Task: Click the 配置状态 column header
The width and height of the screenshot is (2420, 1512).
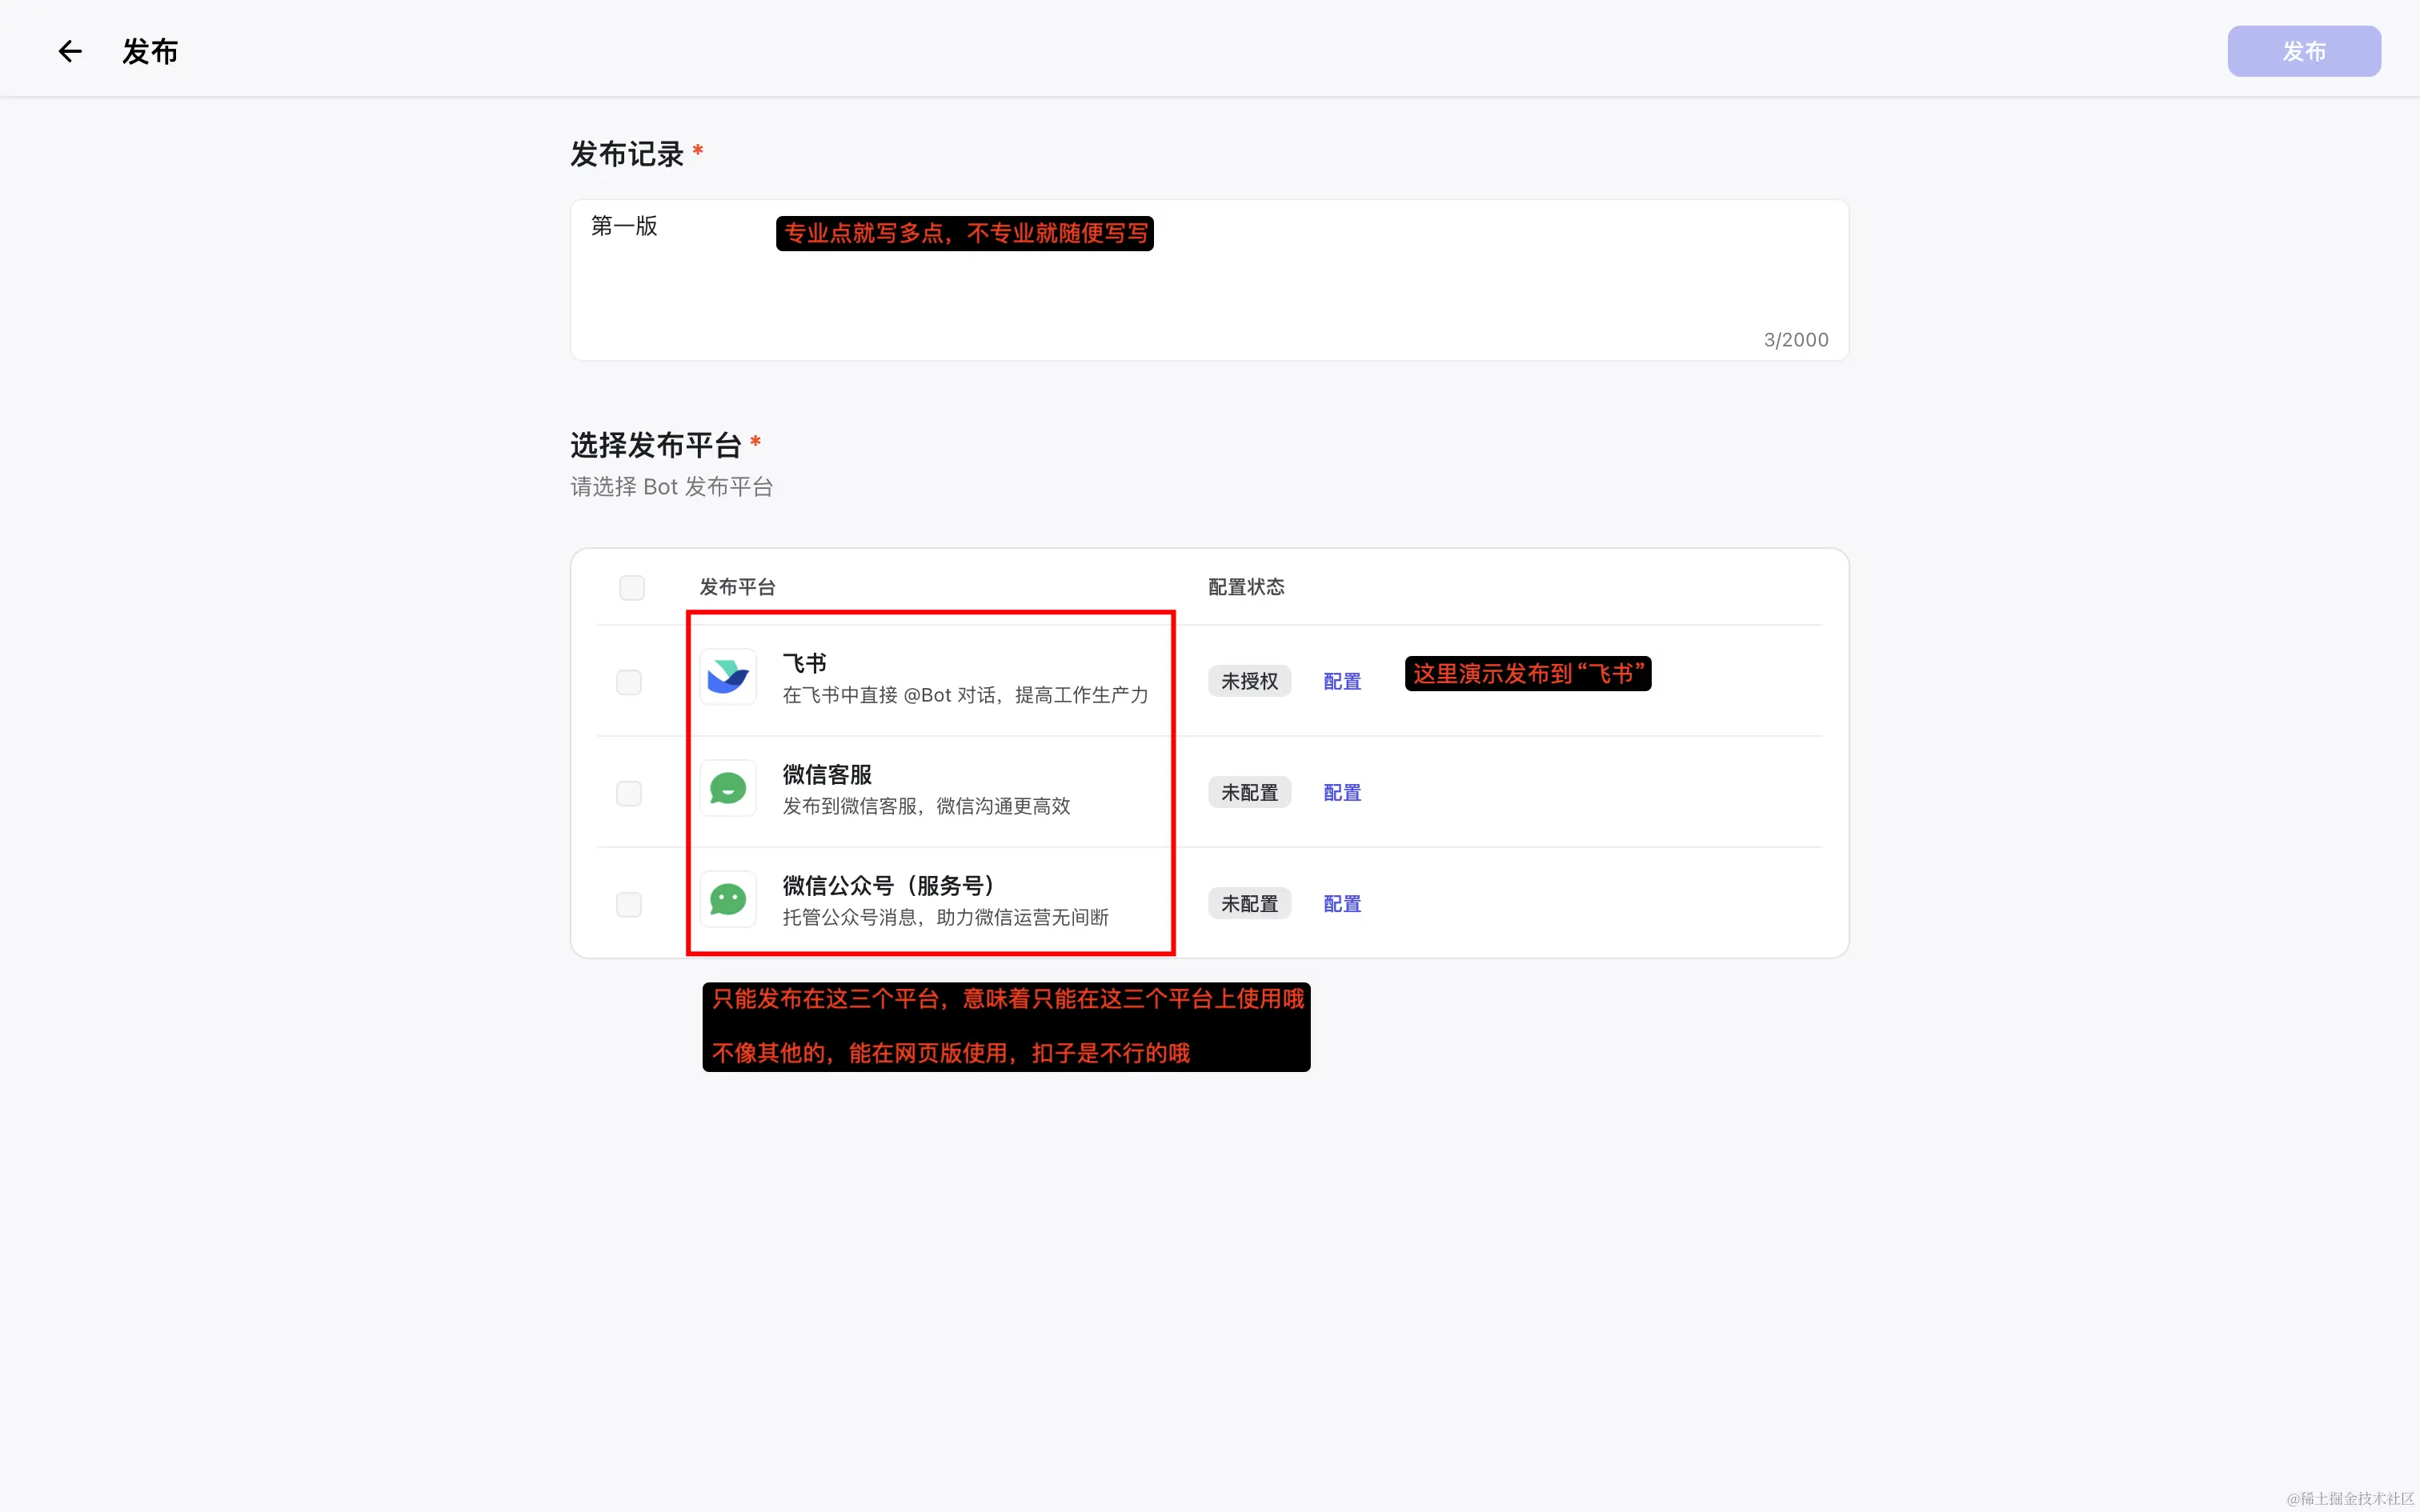Action: point(1246,587)
